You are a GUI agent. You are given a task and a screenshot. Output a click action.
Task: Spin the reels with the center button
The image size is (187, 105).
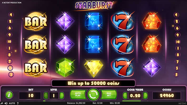click(x=93, y=94)
